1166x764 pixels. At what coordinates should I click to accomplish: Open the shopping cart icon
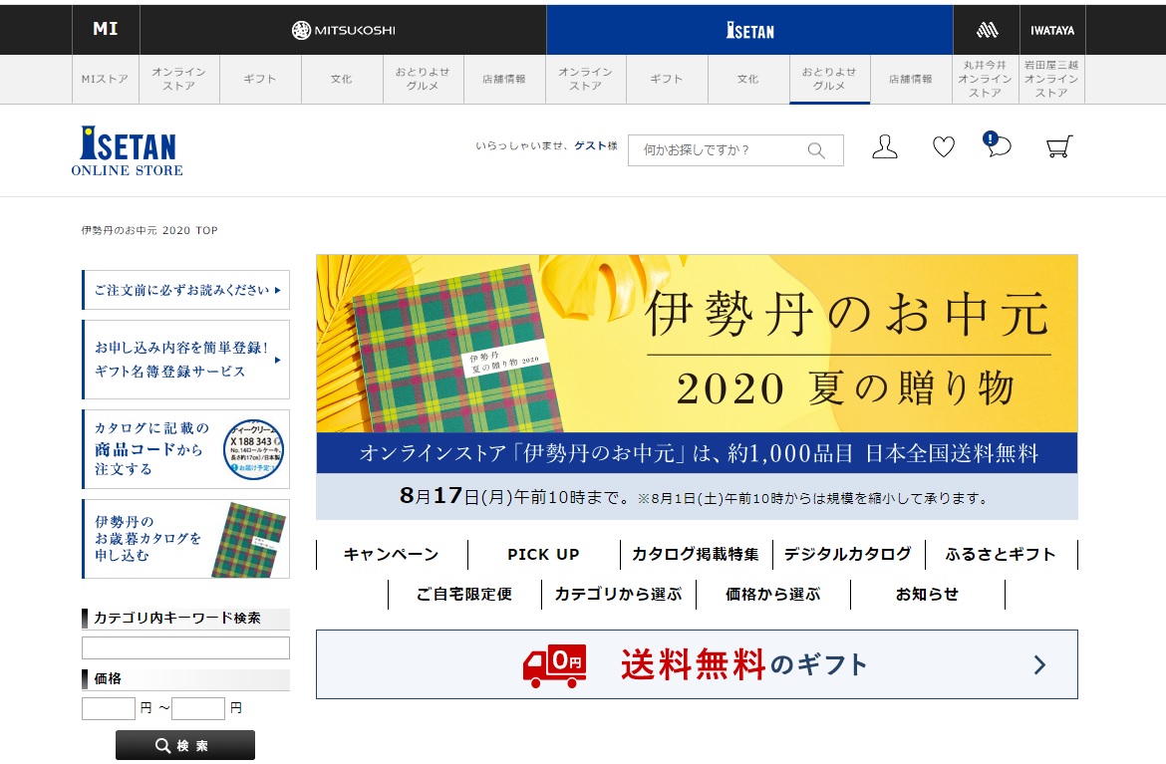coord(1059,146)
